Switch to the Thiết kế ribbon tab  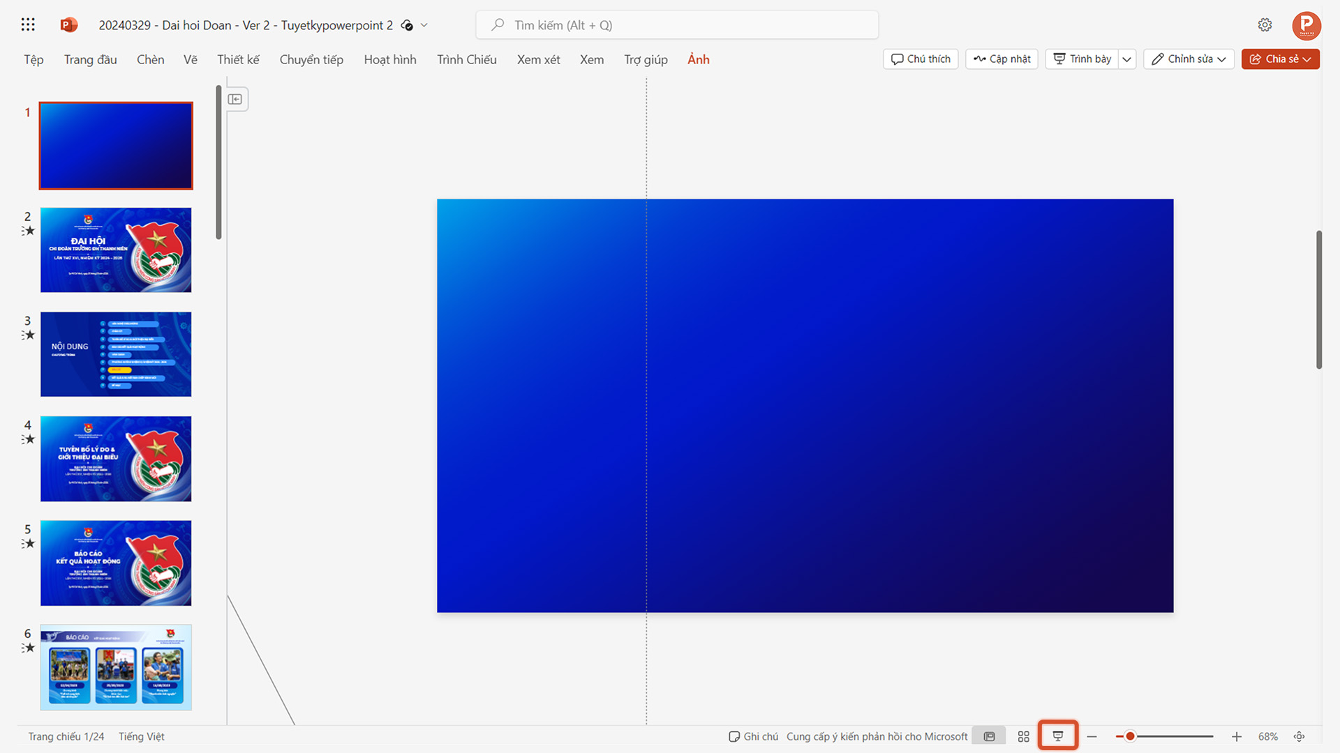tap(238, 59)
